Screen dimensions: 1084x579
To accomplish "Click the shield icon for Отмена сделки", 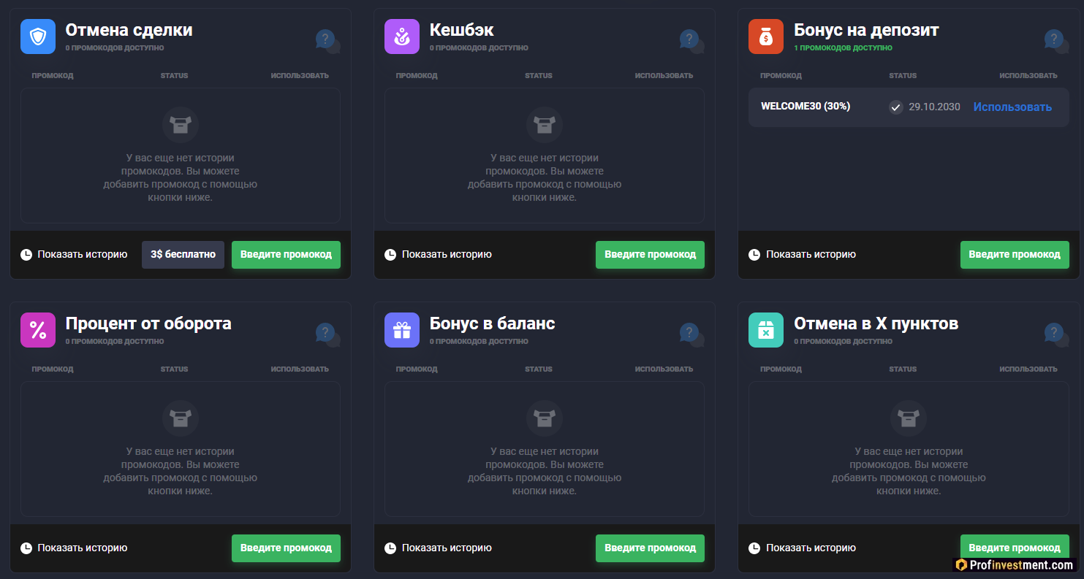I will pos(38,37).
